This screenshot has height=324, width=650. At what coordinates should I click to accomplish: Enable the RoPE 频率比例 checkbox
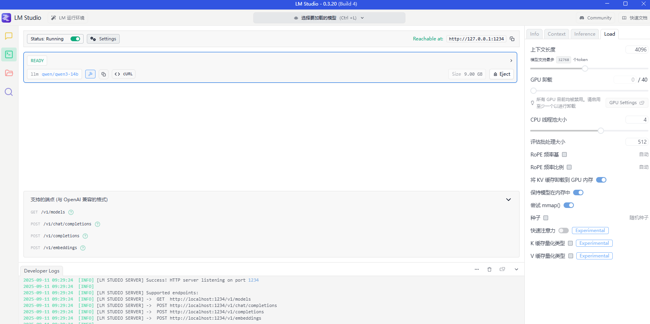pyautogui.click(x=569, y=167)
